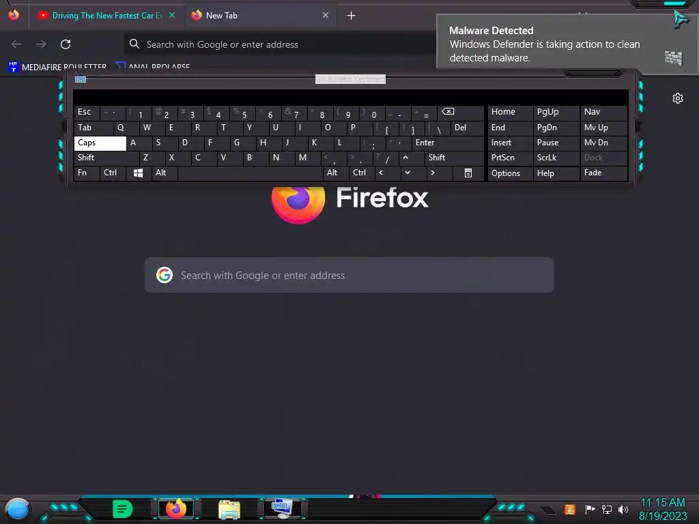Click the Firefox taskbar icon
The image size is (699, 524).
pyautogui.click(x=176, y=508)
